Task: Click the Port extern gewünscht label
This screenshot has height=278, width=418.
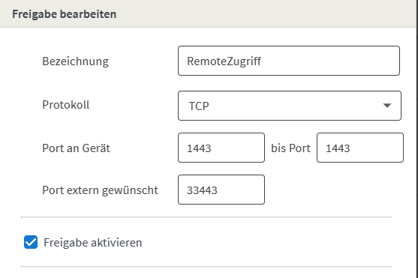Action: click(x=101, y=190)
